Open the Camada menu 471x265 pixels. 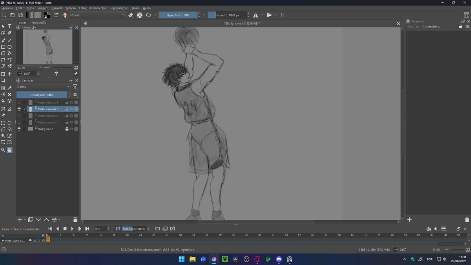tap(57, 8)
